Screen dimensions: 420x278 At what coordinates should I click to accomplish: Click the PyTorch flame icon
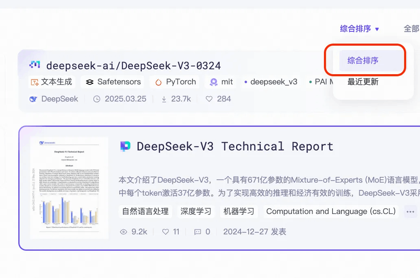tap(159, 82)
